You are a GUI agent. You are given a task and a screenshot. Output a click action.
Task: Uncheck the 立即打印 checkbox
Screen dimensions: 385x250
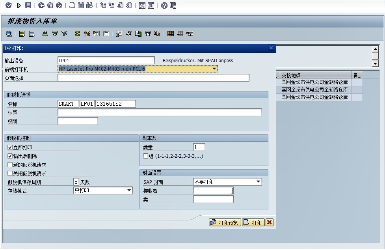point(10,147)
